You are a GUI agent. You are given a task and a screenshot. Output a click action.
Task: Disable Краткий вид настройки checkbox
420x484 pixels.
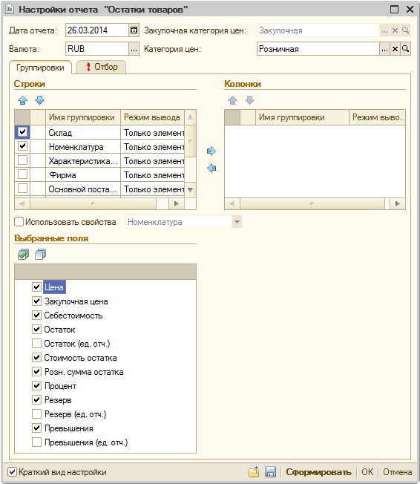[x=12, y=471]
